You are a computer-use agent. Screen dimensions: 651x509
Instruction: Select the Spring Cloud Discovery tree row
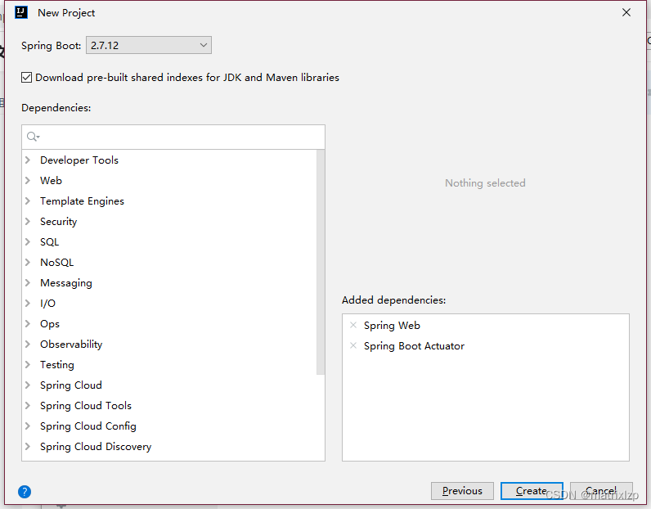click(169, 446)
